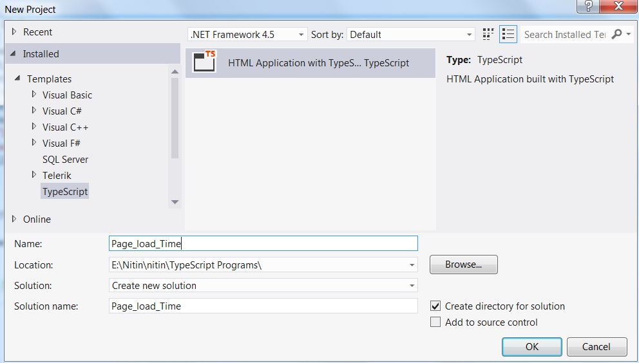
Task: Click the help question mark button
Action: (589, 6)
